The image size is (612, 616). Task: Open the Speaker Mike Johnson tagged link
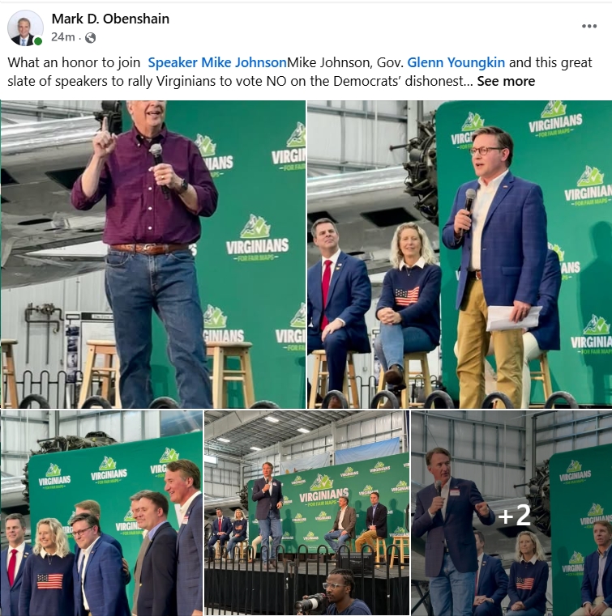[x=217, y=62]
